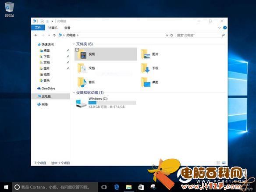Expand the address bar history dropdown
The image size is (256, 192).
(167, 35)
